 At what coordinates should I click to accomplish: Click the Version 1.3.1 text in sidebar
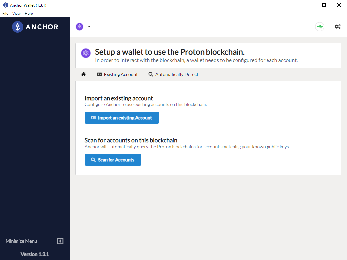pos(35,254)
